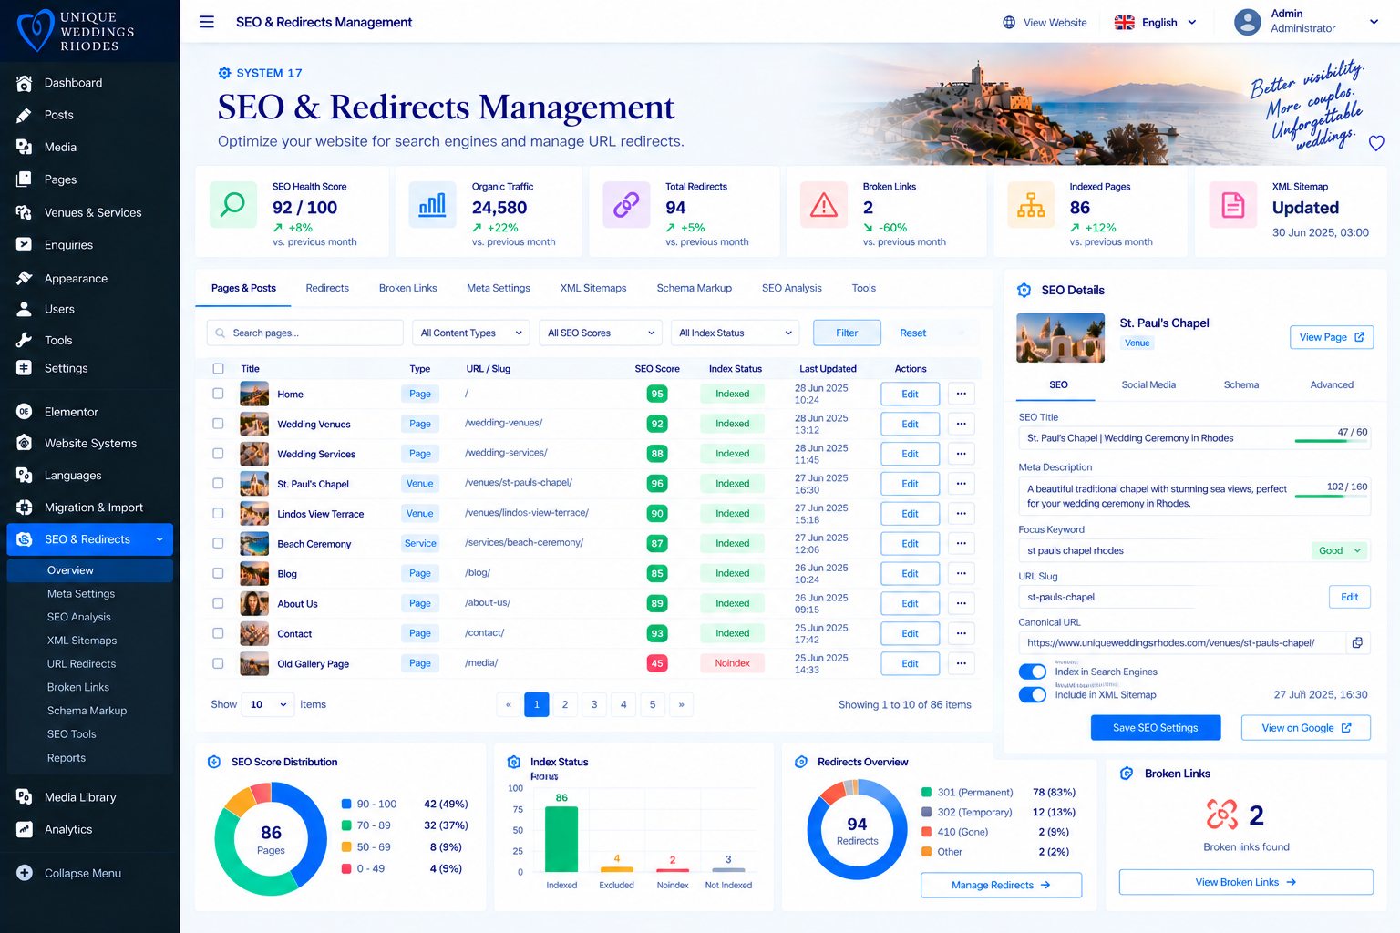
Task: Open the All Index Status dropdown
Action: 735,333
